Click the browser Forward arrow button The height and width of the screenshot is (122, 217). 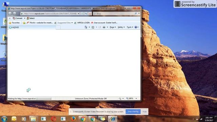(x=15, y=14)
